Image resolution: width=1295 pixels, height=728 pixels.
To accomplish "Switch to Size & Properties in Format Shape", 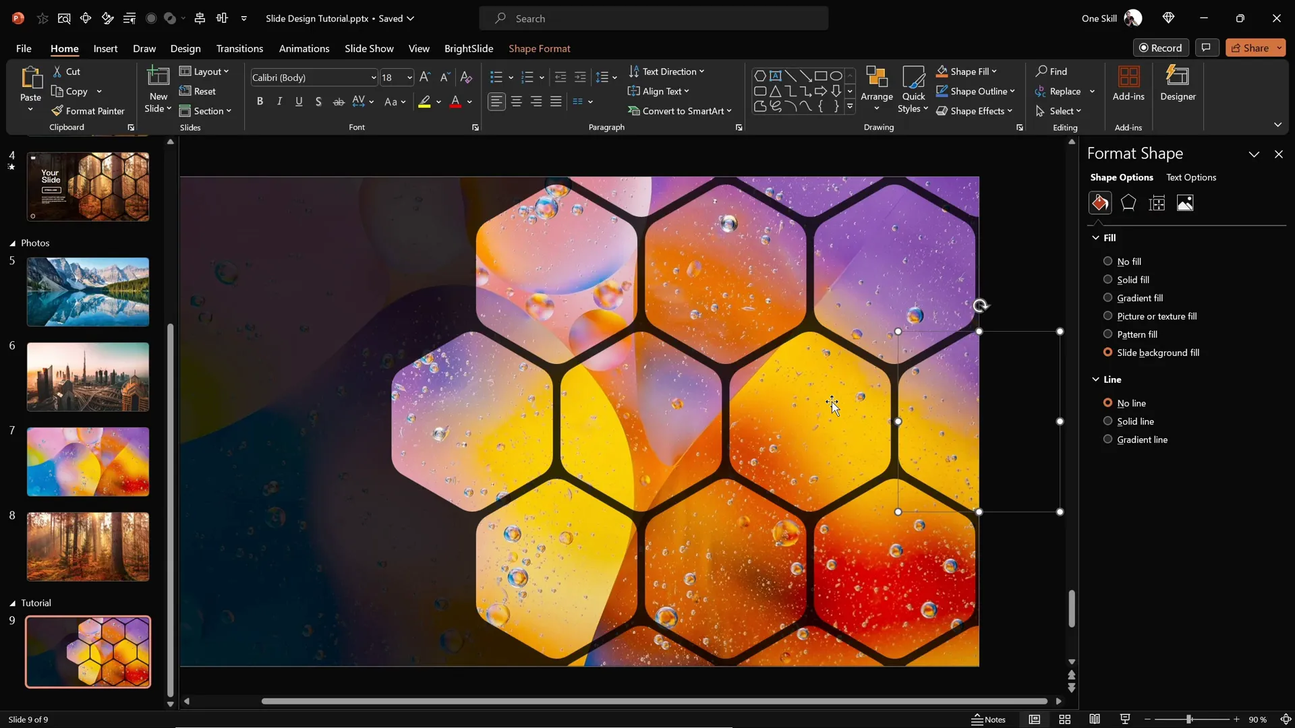I will 1157,202.
